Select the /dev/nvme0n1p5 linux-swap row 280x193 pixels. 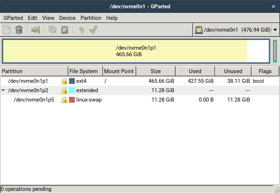tap(34, 100)
